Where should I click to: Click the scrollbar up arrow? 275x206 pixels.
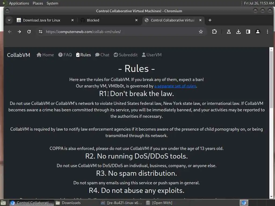(x=271, y=49)
